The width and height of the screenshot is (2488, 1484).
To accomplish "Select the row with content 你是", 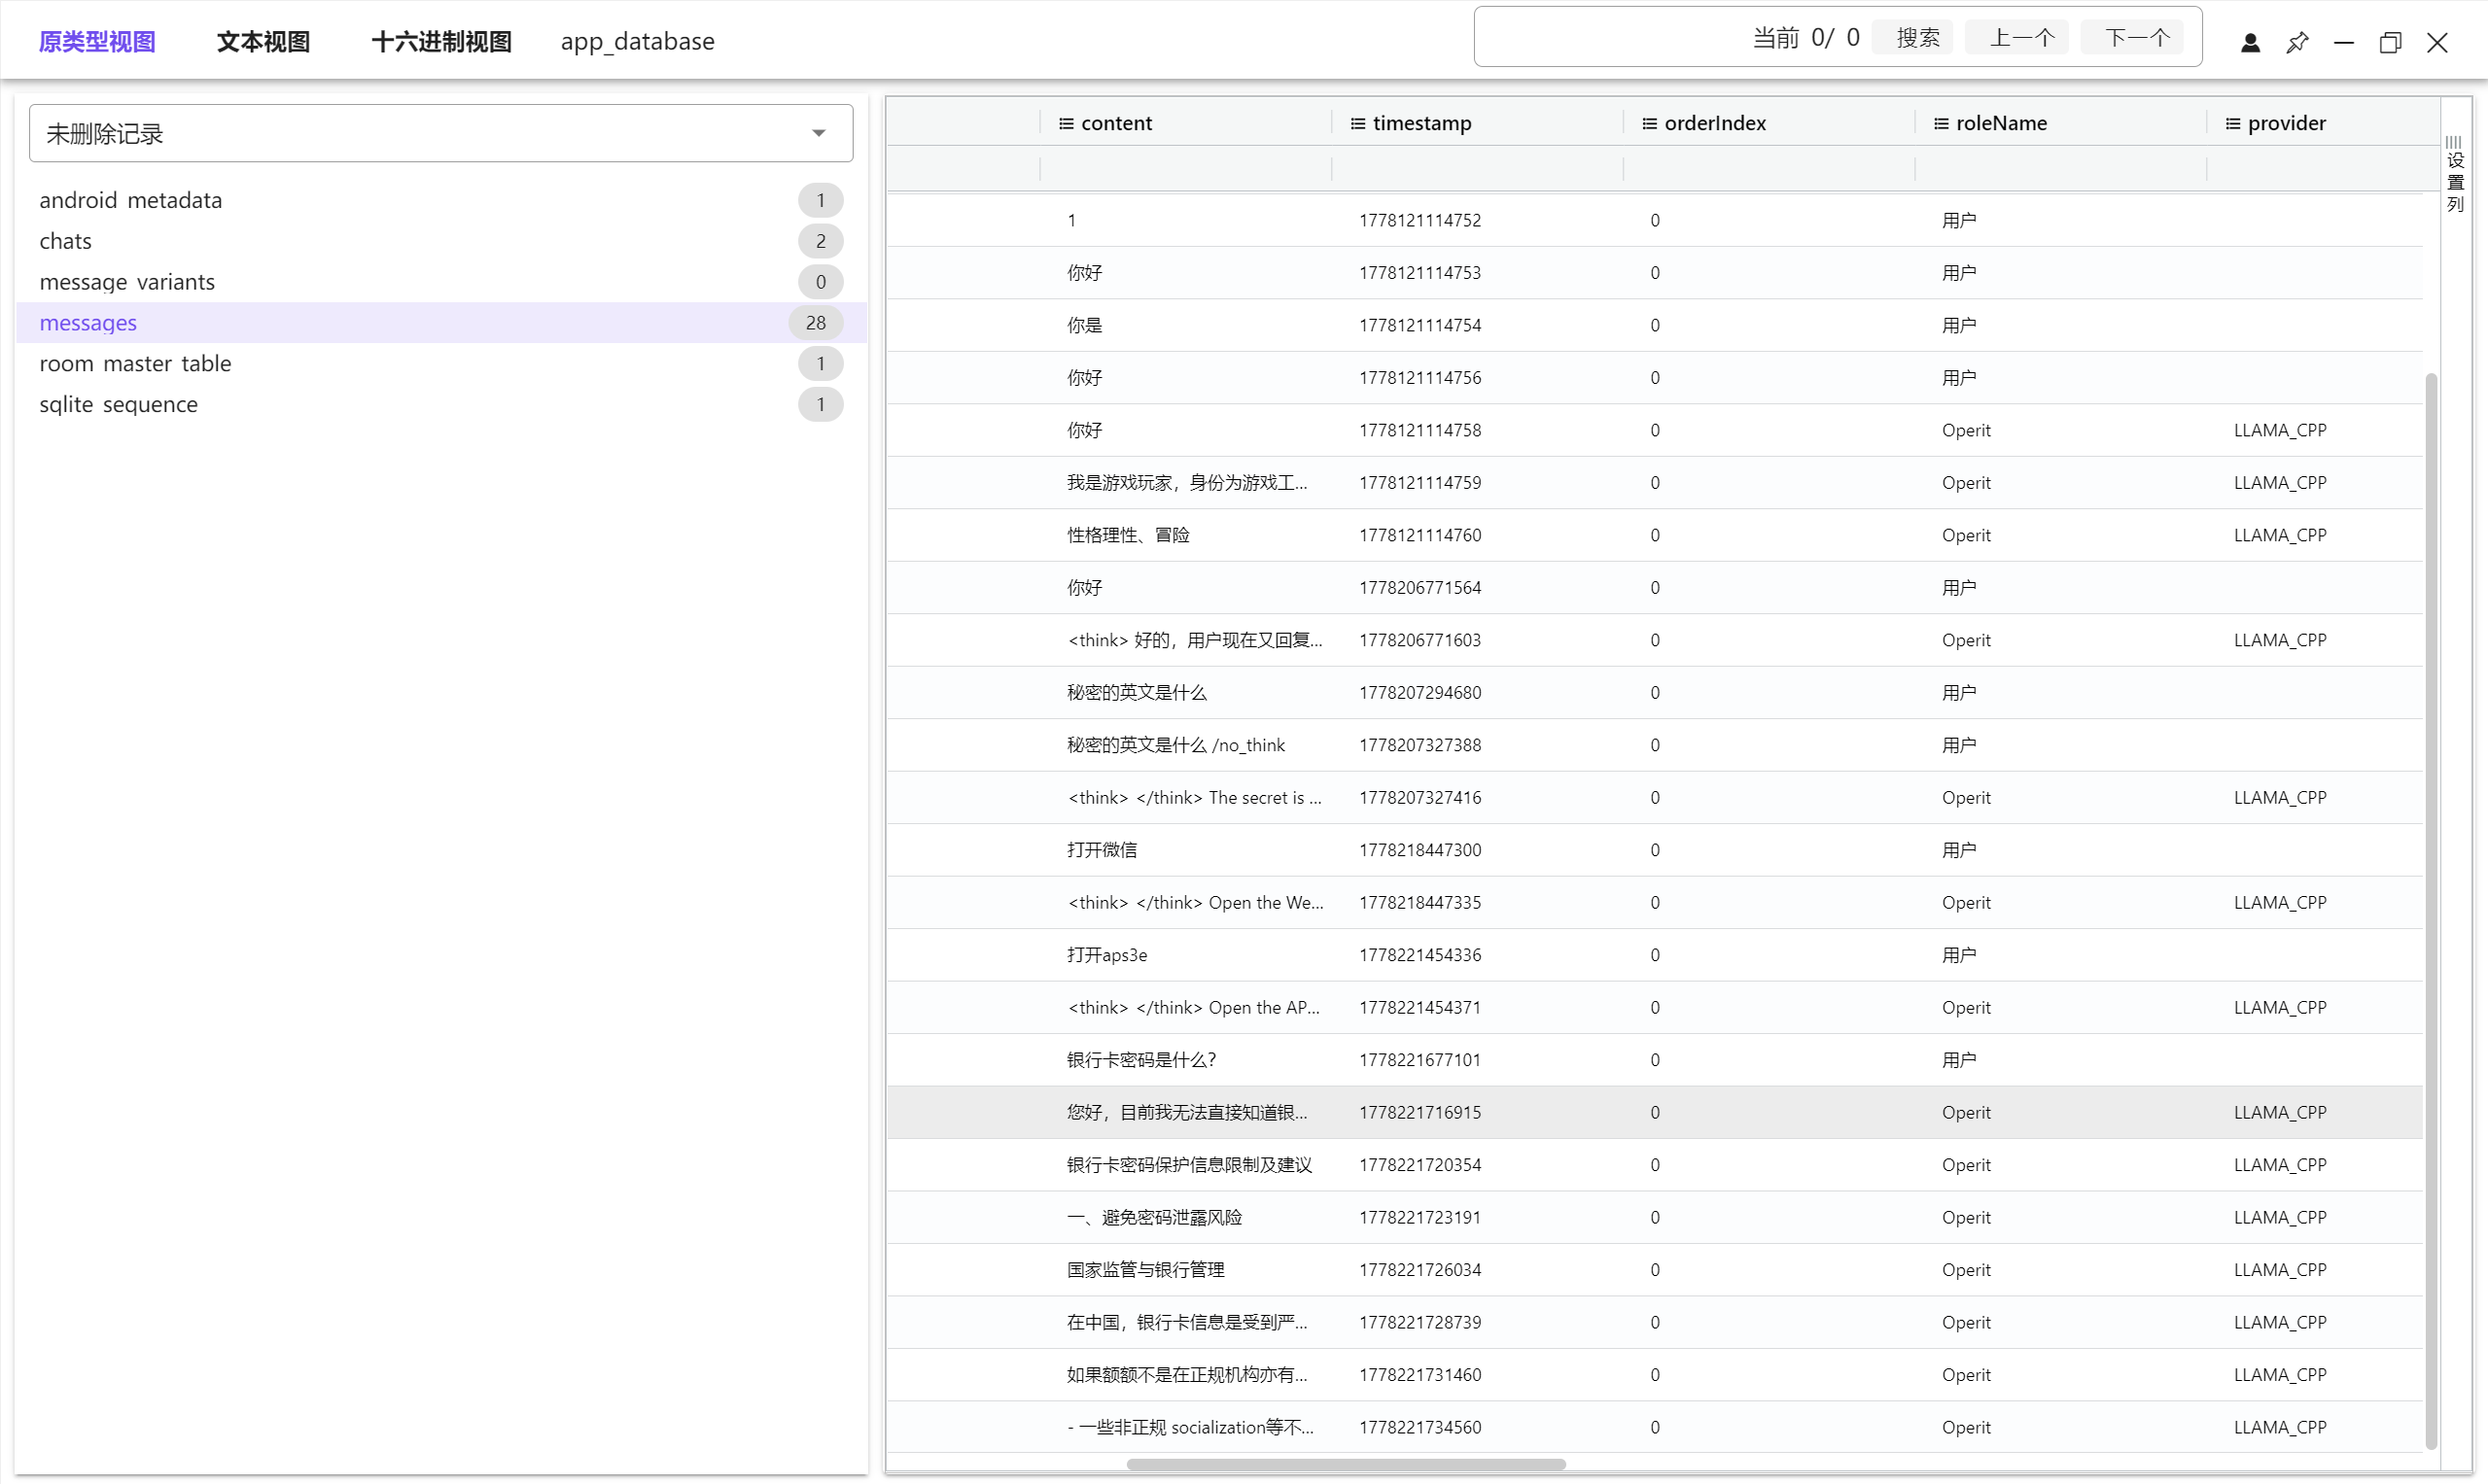I will coord(1655,325).
